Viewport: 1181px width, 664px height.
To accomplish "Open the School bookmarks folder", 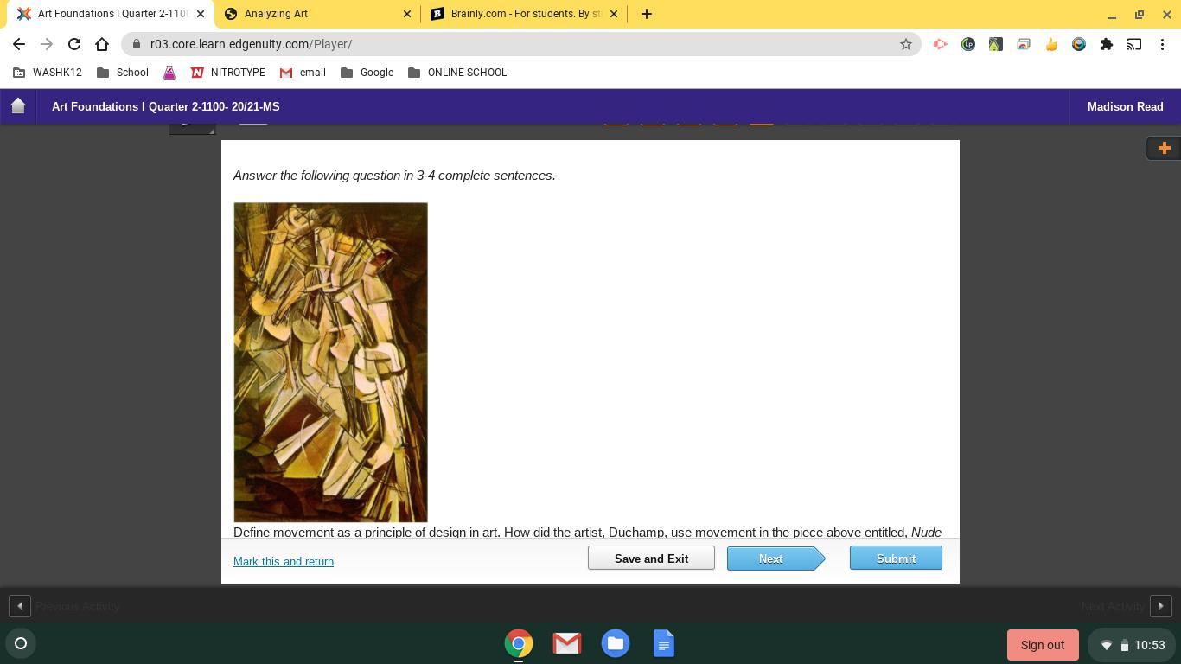I will [123, 73].
